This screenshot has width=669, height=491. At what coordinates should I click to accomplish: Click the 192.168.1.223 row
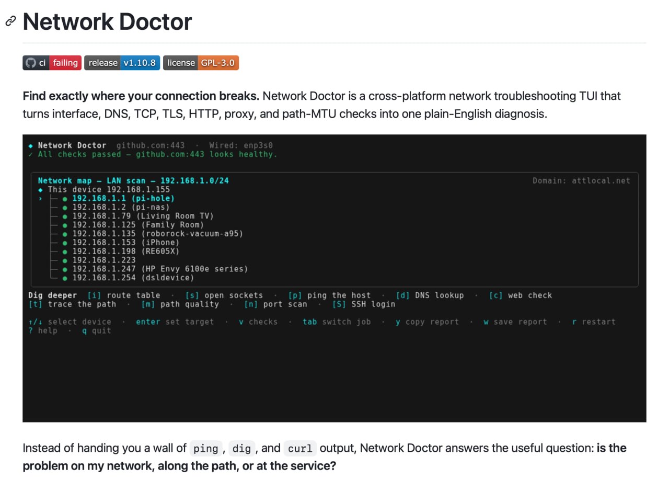pyautogui.click(x=103, y=260)
